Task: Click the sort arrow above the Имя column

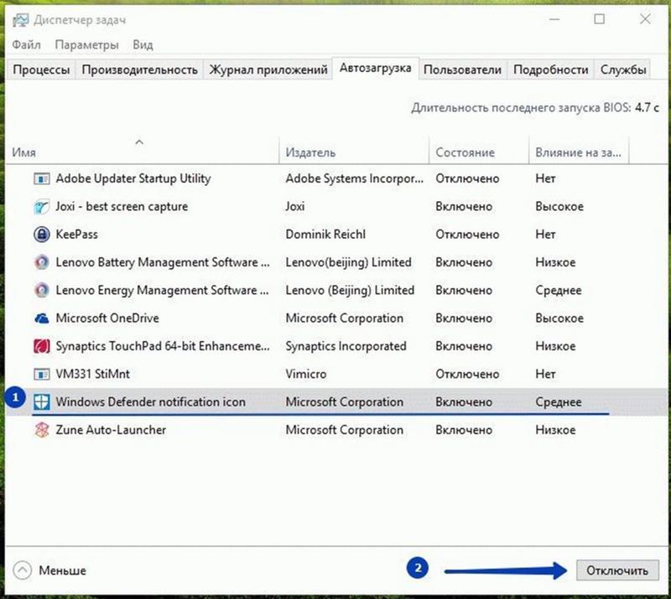Action: (139, 142)
